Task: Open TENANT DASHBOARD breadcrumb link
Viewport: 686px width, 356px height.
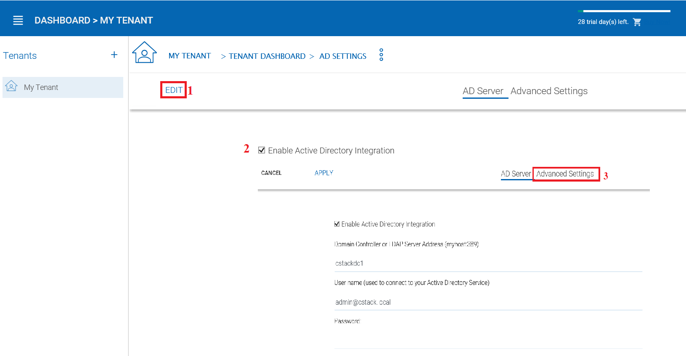Action: 267,56
